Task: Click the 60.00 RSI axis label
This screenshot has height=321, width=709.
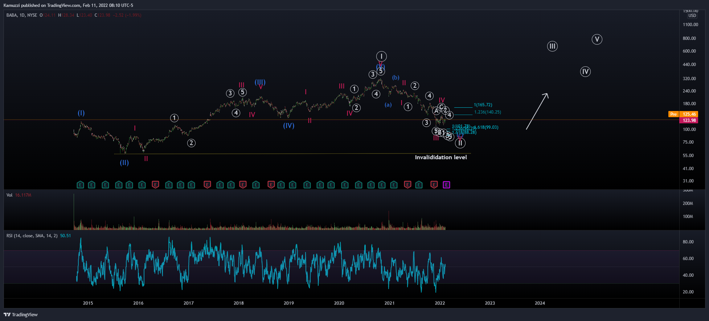Action: pos(688,259)
